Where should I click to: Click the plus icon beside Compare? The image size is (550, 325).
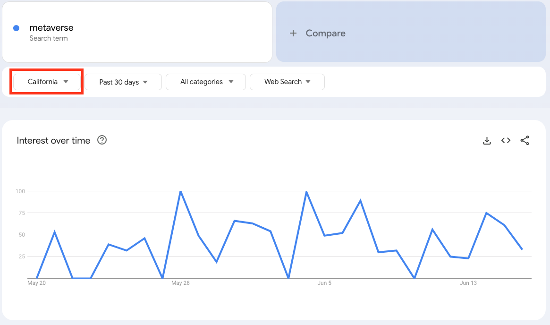(293, 34)
